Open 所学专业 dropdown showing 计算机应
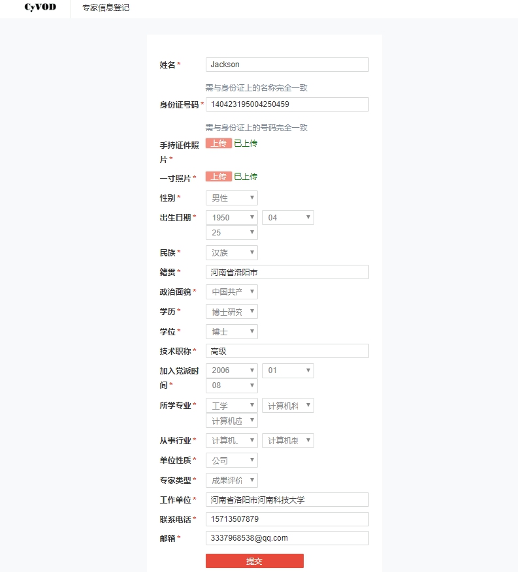518x572 pixels. tap(232, 421)
